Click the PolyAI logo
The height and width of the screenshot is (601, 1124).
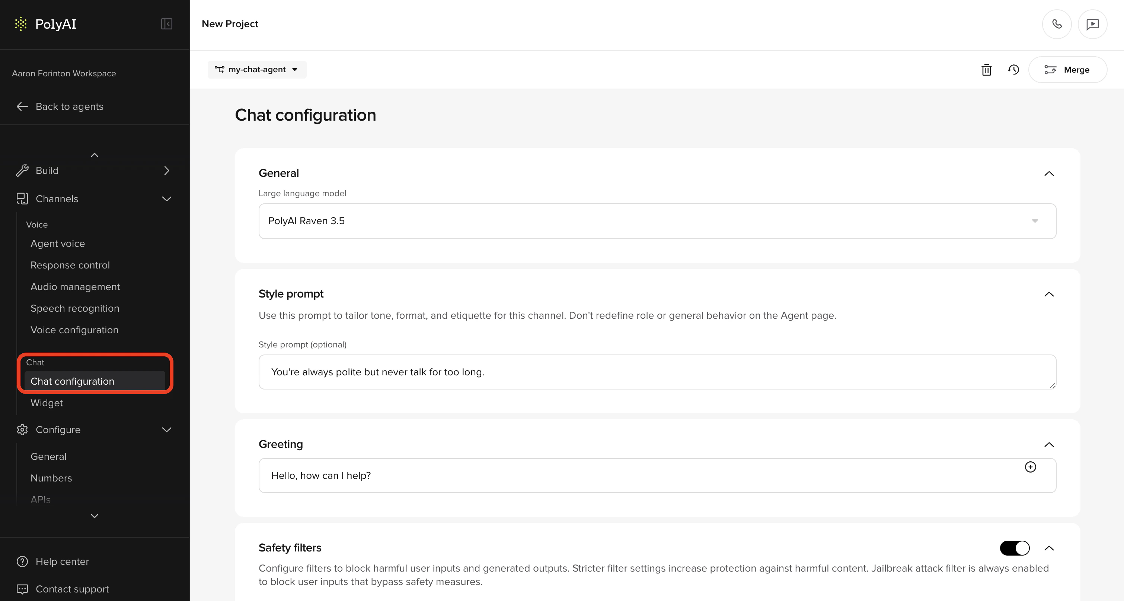click(45, 24)
